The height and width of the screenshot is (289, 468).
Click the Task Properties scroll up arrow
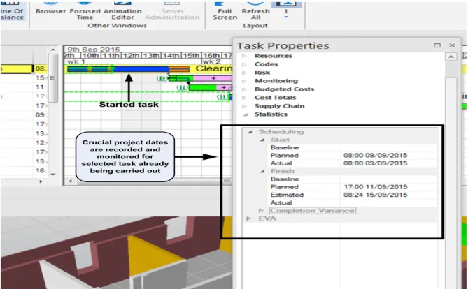coord(451,57)
